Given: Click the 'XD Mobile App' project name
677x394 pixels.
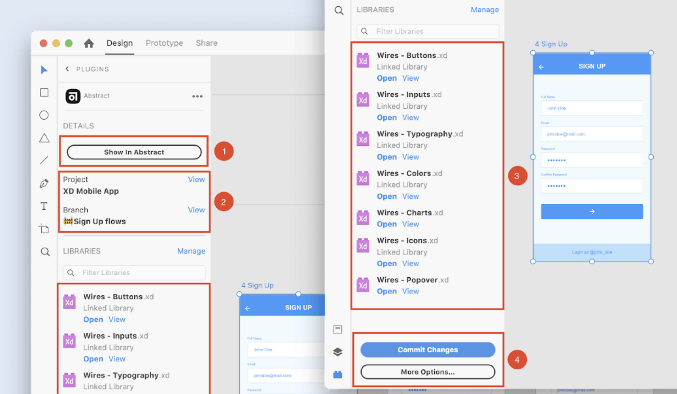Looking at the screenshot, I should coord(91,191).
